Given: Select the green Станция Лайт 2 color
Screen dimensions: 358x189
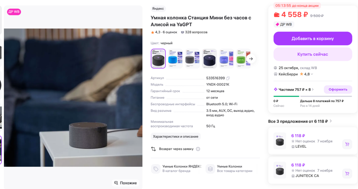Looking at the screenshot, I should tap(242, 59).
